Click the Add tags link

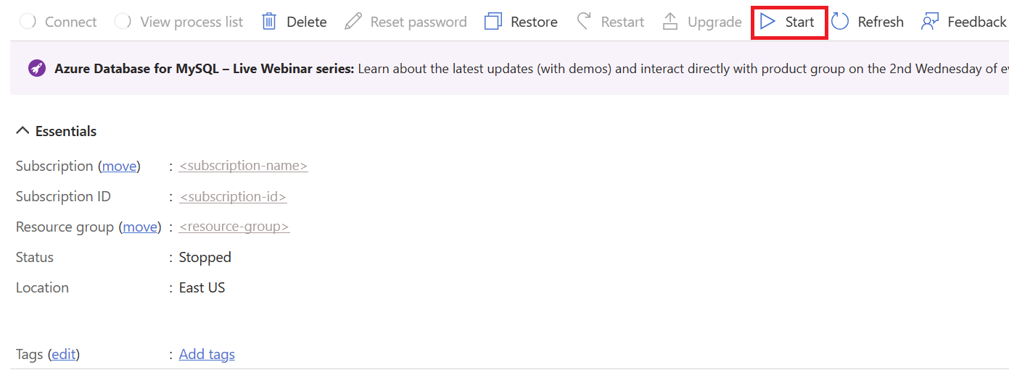tap(207, 354)
